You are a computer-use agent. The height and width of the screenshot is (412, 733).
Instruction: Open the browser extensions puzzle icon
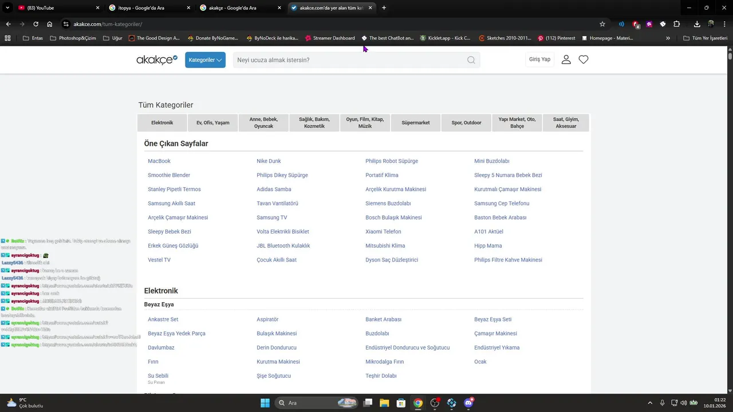[677, 24]
